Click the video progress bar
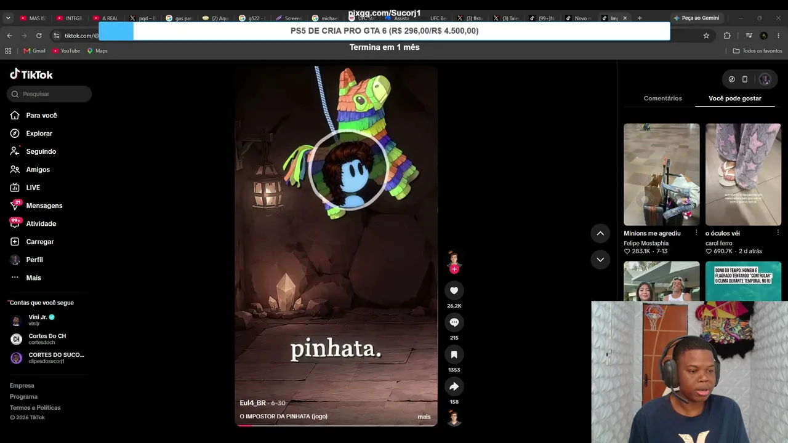Image resolution: width=788 pixels, height=443 pixels. [x=336, y=425]
